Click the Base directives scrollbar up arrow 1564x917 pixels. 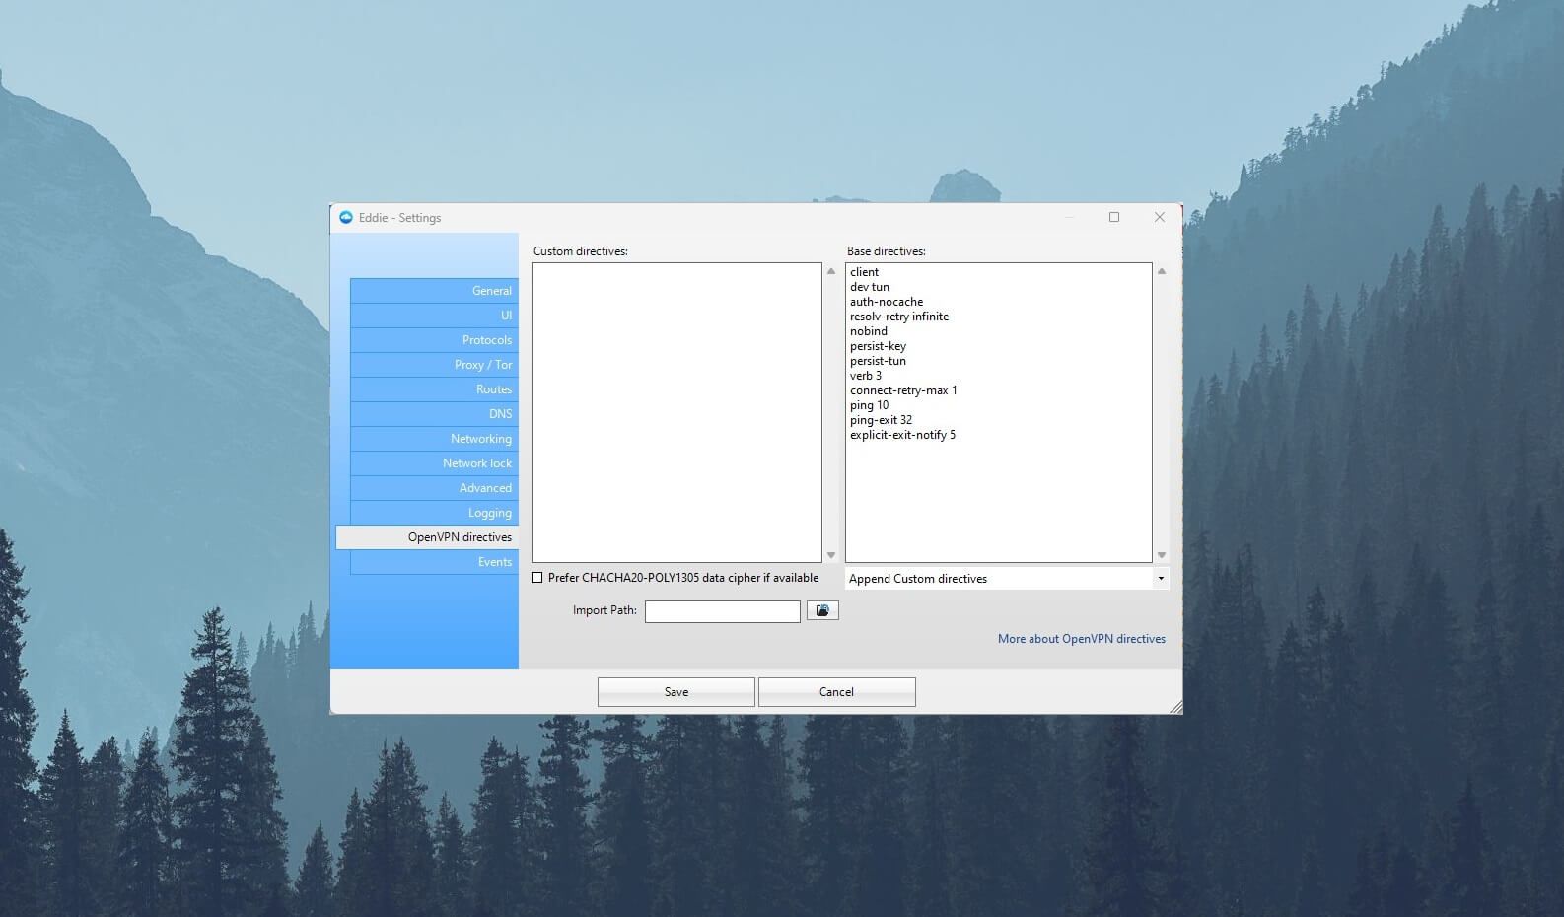pyautogui.click(x=1162, y=271)
